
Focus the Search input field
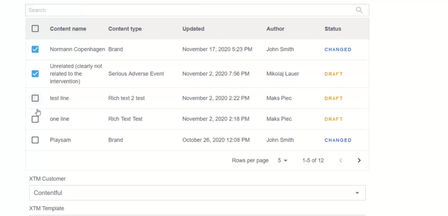coord(188,10)
